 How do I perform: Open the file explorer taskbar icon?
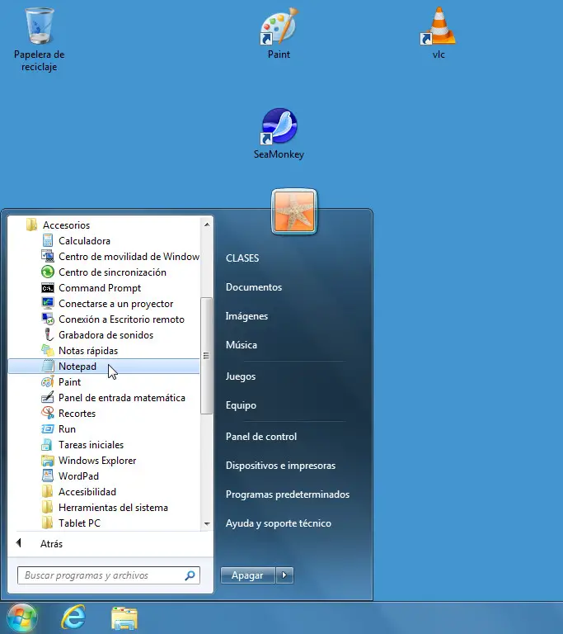pyautogui.click(x=124, y=617)
